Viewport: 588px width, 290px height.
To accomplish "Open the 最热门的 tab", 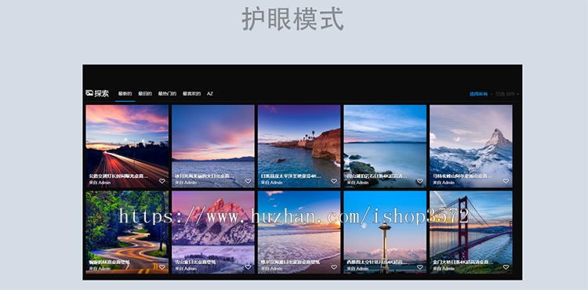I will [167, 94].
